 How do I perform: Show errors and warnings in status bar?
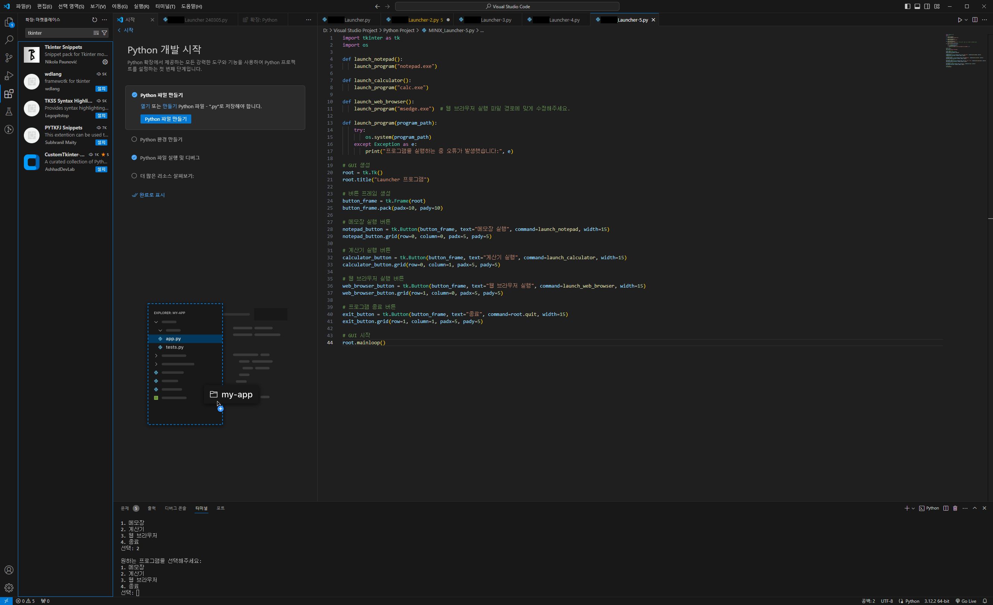point(25,601)
